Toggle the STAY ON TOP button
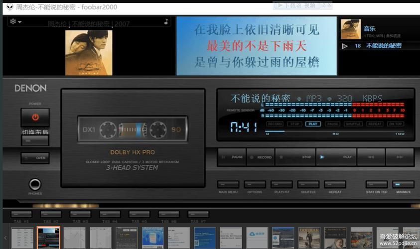 [x=377, y=184]
